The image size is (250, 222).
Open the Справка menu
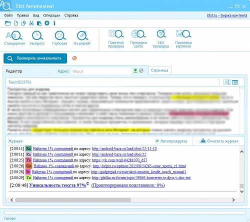pos(71,15)
